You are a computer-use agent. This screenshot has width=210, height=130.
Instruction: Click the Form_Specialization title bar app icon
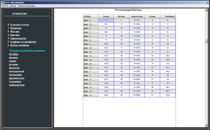[x=2, y=2]
